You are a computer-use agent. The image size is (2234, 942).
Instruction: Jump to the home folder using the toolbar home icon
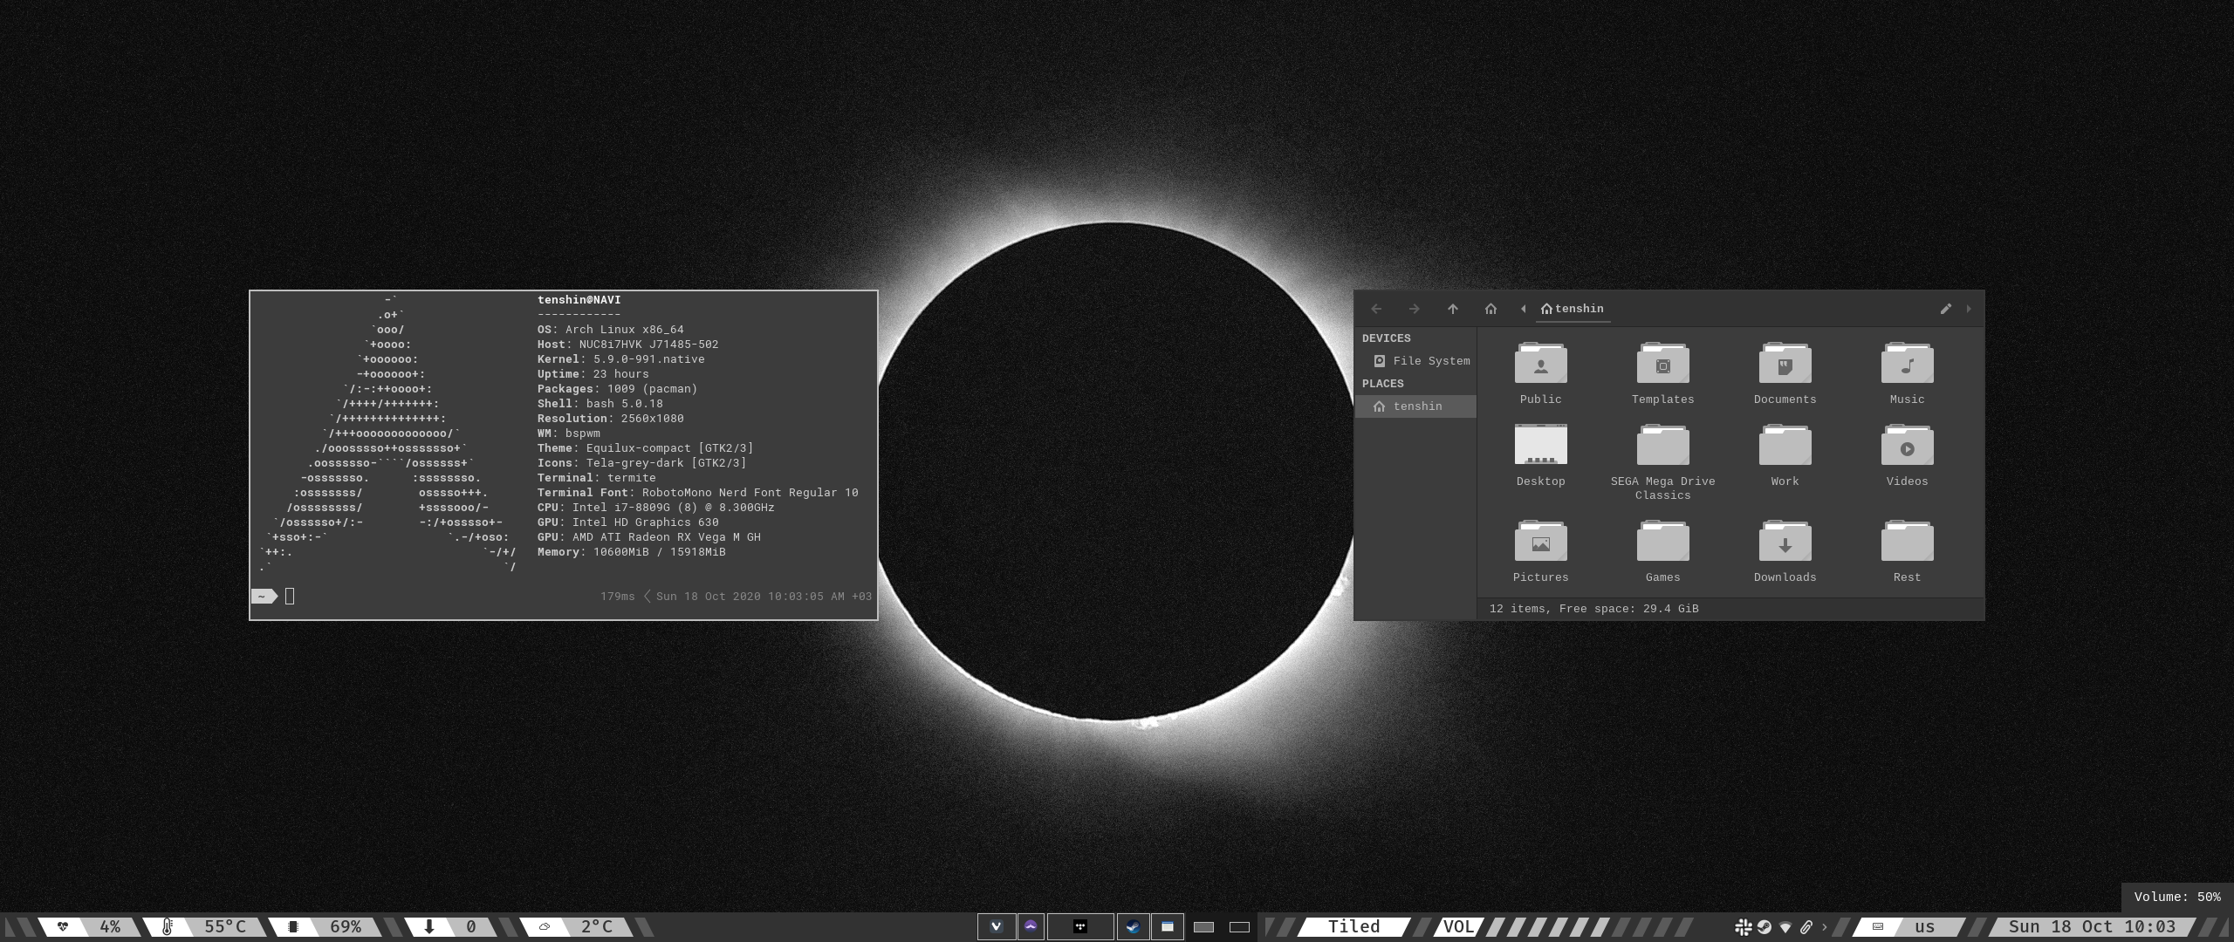(1490, 309)
